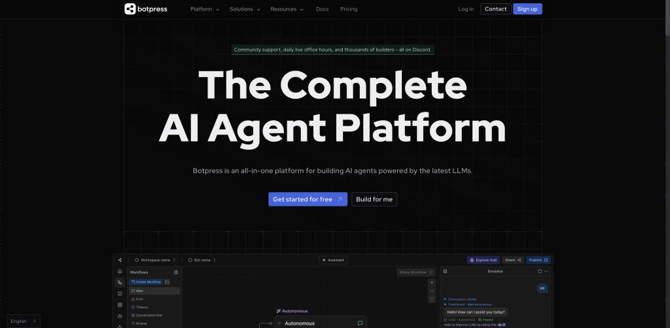Screen dimensions: 670x328
Task: Click the new folder icon beside Create Workflow
Action: pos(167,282)
